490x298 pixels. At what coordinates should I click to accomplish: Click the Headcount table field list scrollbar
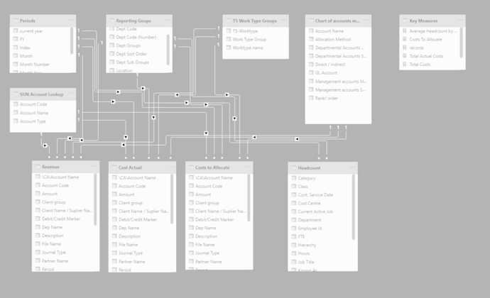click(354, 206)
